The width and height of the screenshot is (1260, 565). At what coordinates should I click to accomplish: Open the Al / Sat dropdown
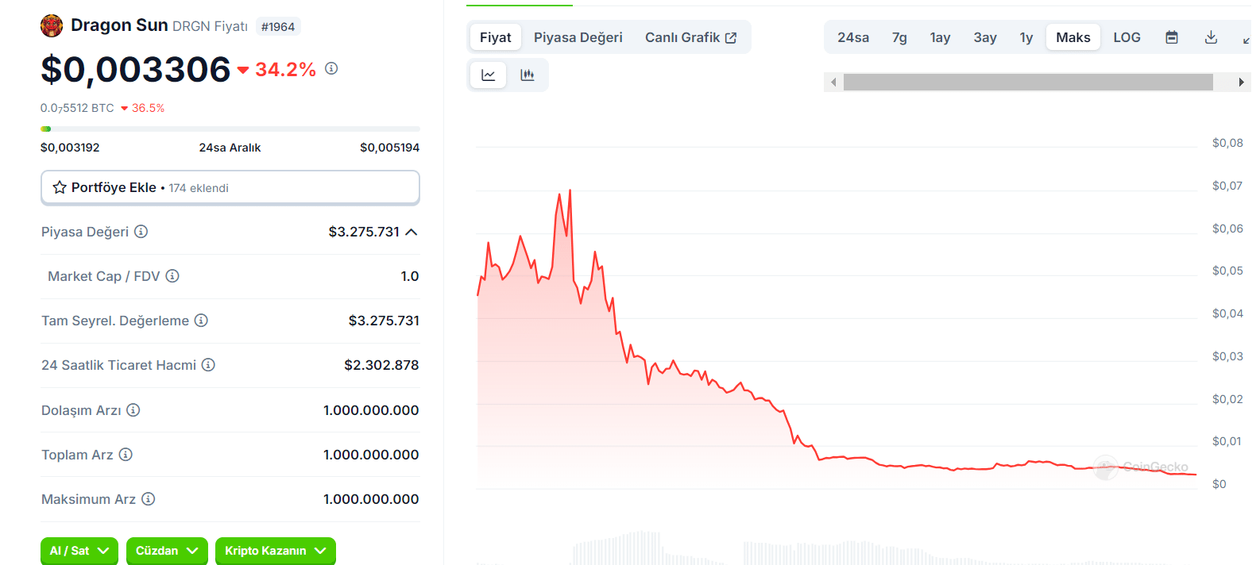click(79, 551)
